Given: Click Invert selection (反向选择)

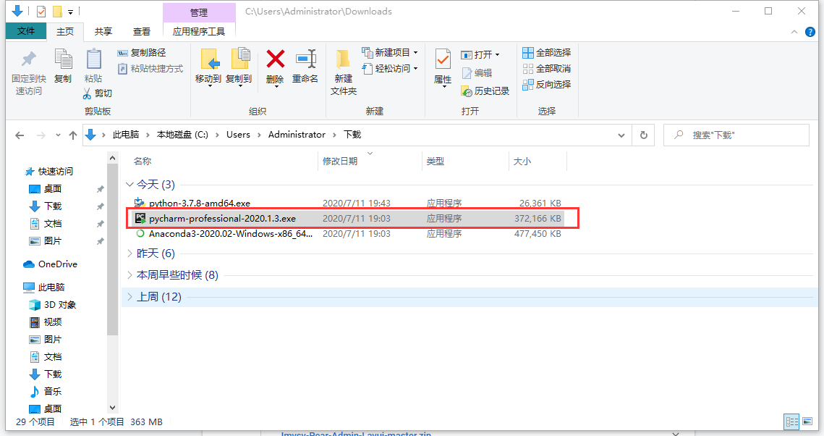Looking at the screenshot, I should coord(546,84).
